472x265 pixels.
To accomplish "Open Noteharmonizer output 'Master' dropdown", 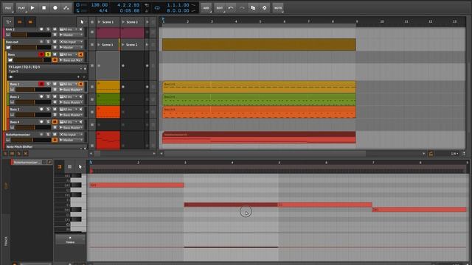I will (x=72, y=140).
